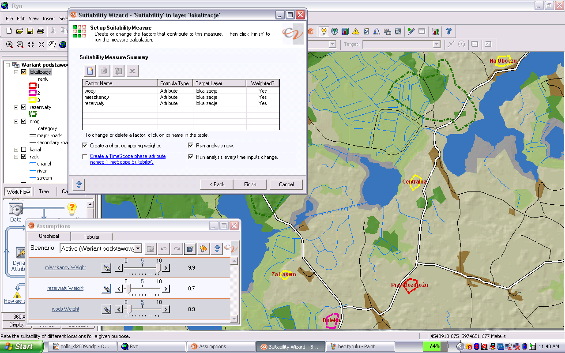565x353 pixels.
Task: Click the chart with plus sign toolbar icon
Action: (436, 31)
